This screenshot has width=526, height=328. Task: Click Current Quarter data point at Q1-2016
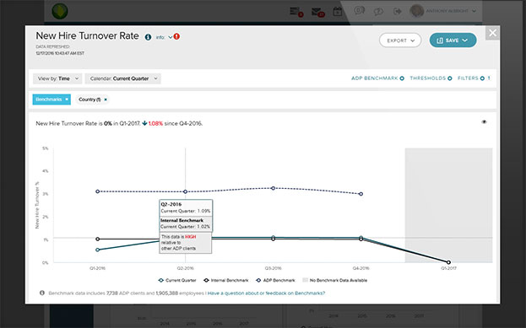coord(98,250)
